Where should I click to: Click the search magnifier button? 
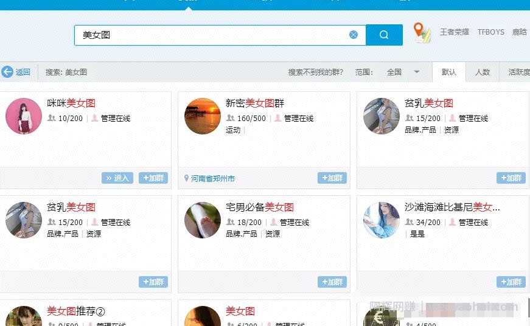384,35
